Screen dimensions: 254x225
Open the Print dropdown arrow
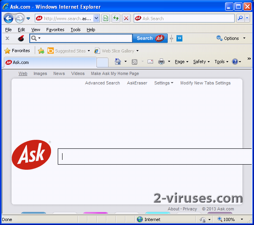[169, 62]
